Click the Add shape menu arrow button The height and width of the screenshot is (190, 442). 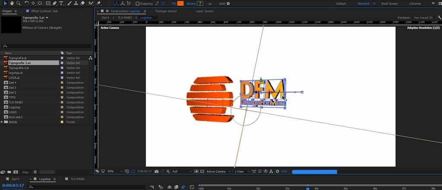point(228,3)
